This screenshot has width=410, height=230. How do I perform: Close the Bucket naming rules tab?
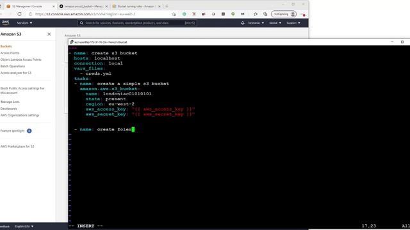tap(160, 6)
